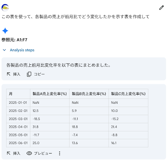167x160 pixels.
Task: Click the blue Gemini sparkle icon
Action: click(x=5, y=31)
